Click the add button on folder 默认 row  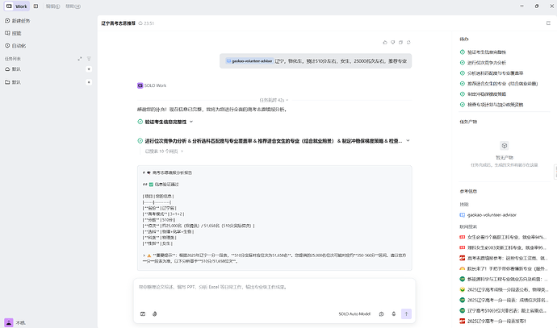pyautogui.click(x=89, y=82)
